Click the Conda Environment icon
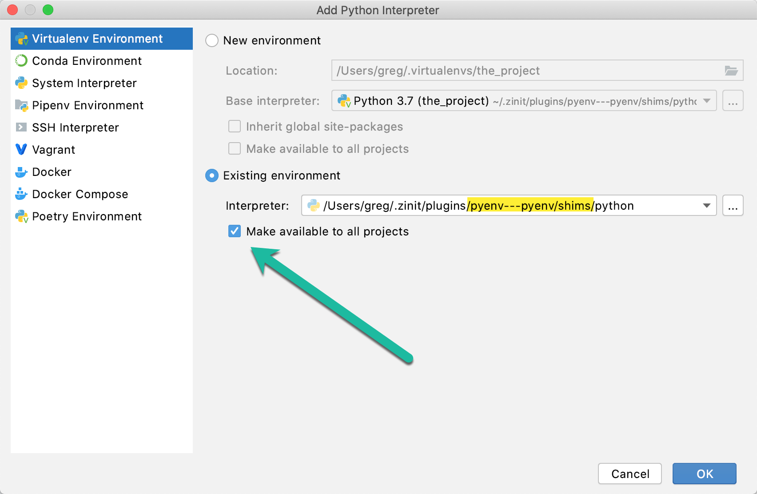The width and height of the screenshot is (757, 494). click(x=21, y=61)
